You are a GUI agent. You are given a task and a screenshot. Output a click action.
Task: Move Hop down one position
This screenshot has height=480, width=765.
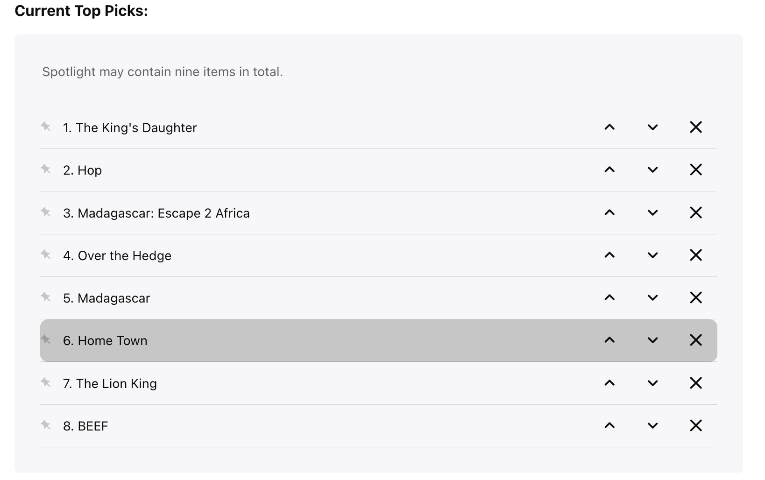652,170
